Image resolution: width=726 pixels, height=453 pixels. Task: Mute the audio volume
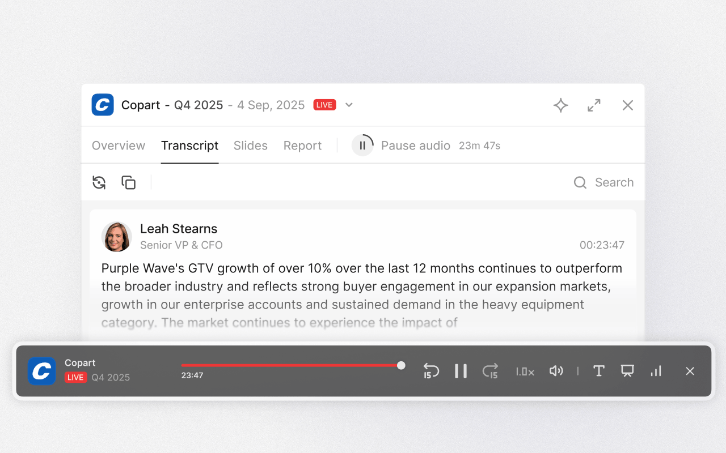tap(556, 371)
